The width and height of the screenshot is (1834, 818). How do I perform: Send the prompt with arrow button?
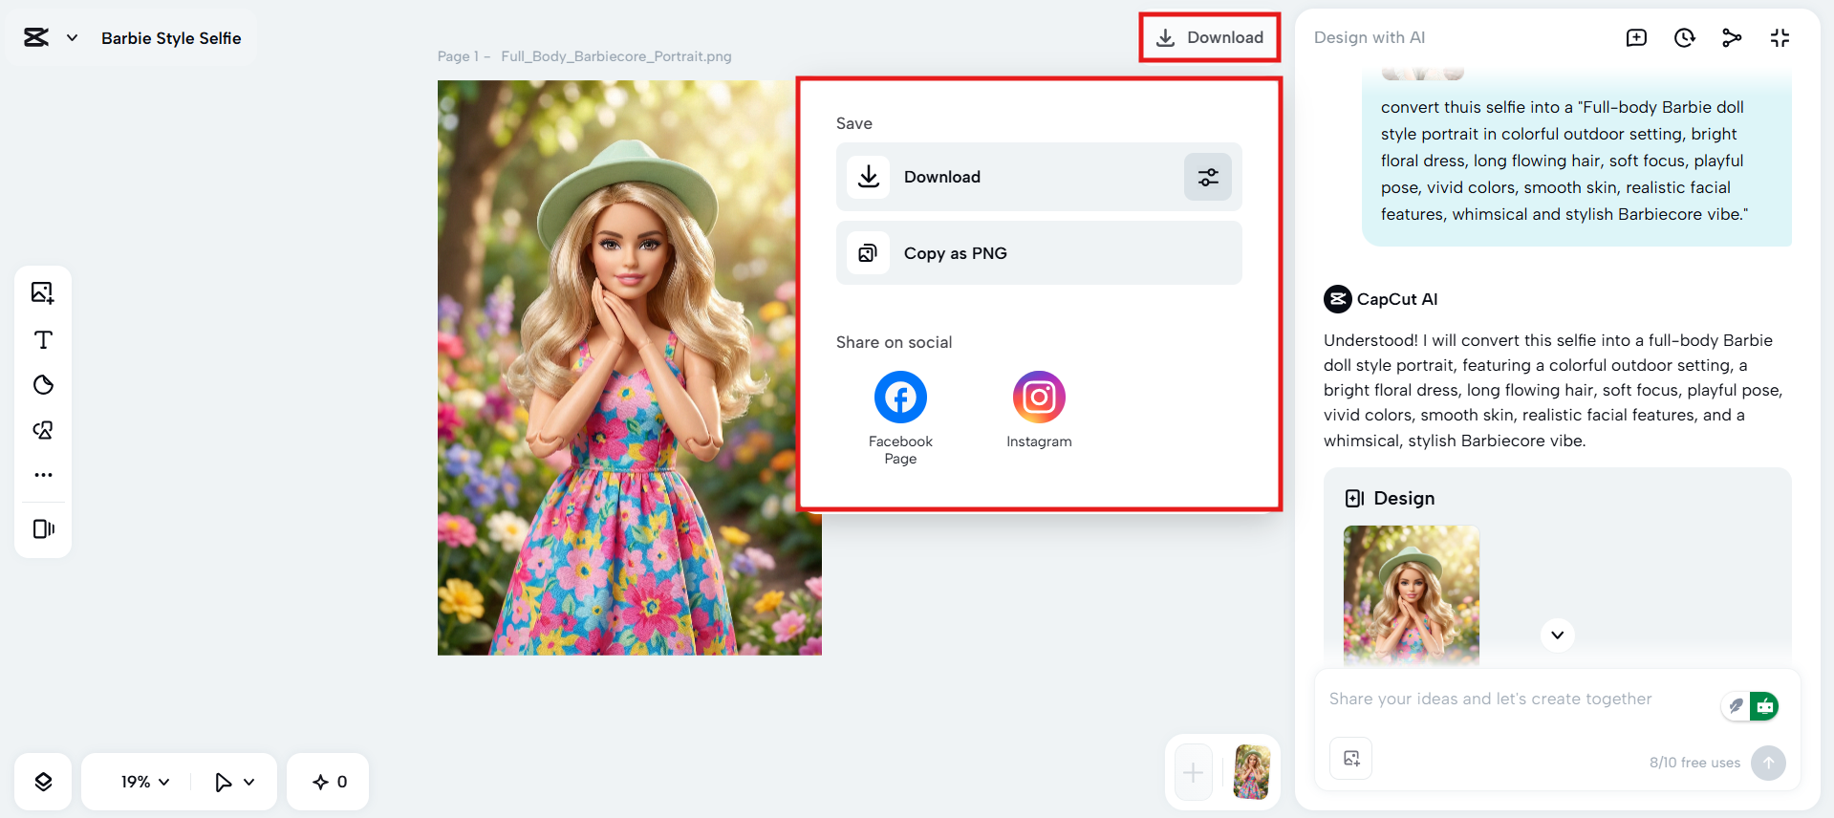[x=1768, y=763]
